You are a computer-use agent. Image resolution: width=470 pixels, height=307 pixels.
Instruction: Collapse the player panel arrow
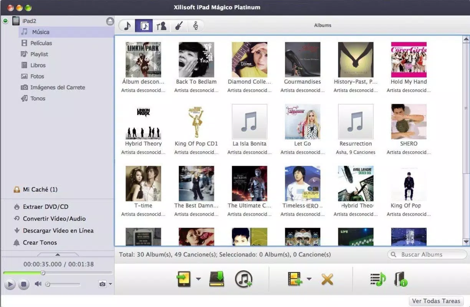(x=58, y=254)
